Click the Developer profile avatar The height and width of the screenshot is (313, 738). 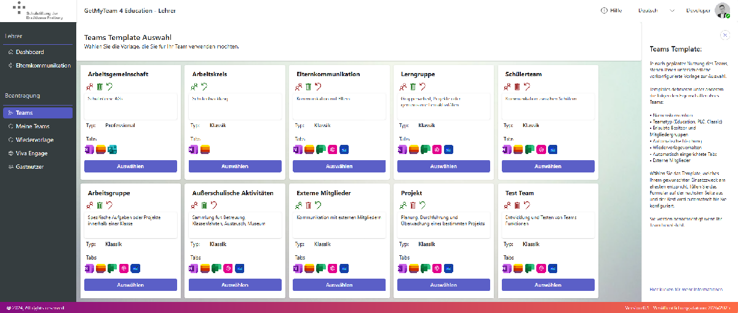(x=722, y=10)
